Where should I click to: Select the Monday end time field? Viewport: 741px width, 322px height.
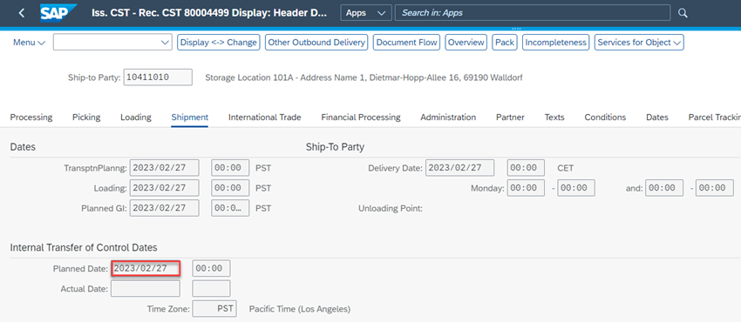[x=576, y=188]
